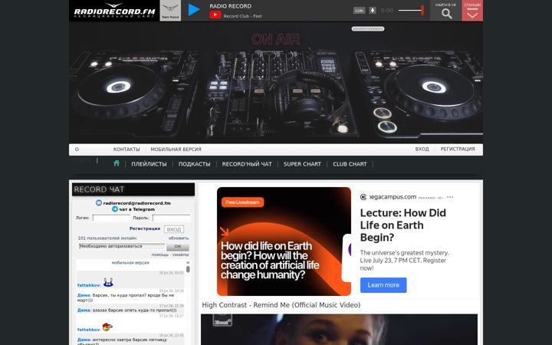Switch the 128k bitrate toggle
Screen dimensions: 552x345
point(359,11)
